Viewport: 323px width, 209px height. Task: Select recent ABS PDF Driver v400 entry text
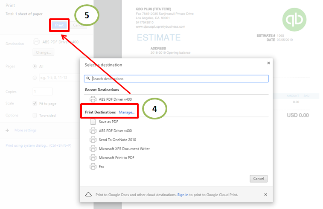click(x=115, y=99)
